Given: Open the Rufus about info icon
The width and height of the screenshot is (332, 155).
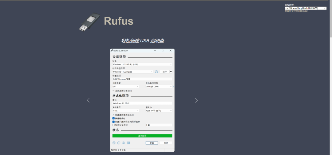Looking at the screenshot, I should point(119,143).
